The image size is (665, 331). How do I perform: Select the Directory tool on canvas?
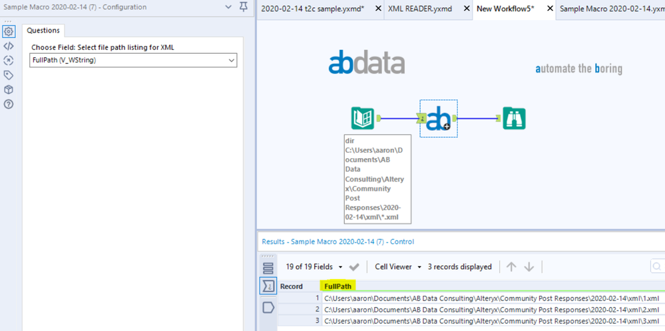363,118
